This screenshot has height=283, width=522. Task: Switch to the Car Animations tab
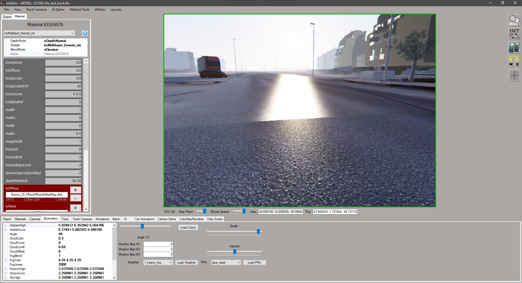[145, 219]
